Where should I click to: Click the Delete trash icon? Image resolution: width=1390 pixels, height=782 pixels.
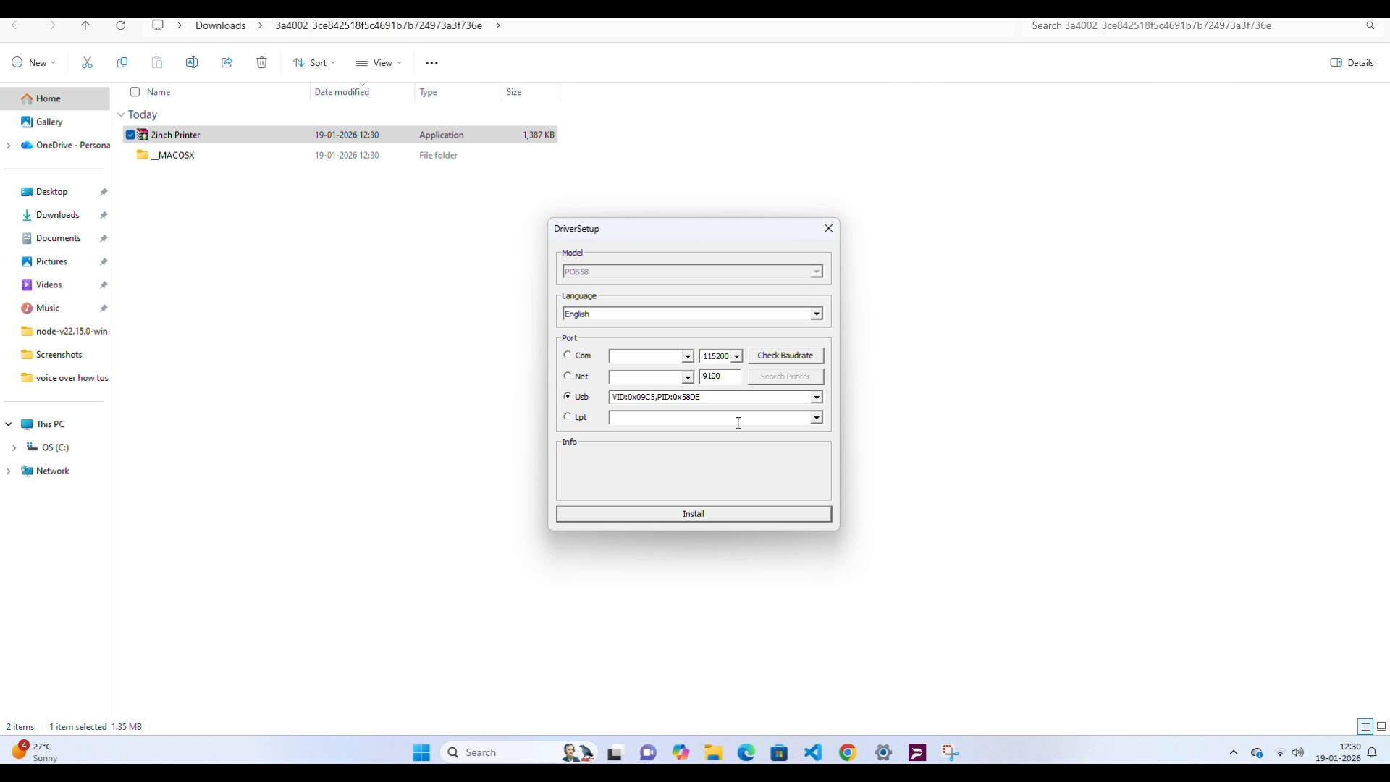pyautogui.click(x=261, y=63)
